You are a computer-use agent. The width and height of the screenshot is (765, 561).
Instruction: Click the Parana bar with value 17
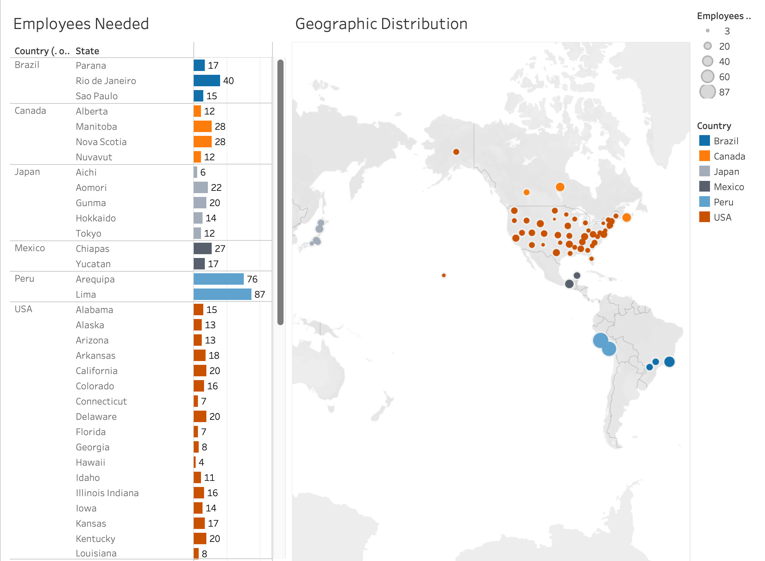[x=199, y=65]
